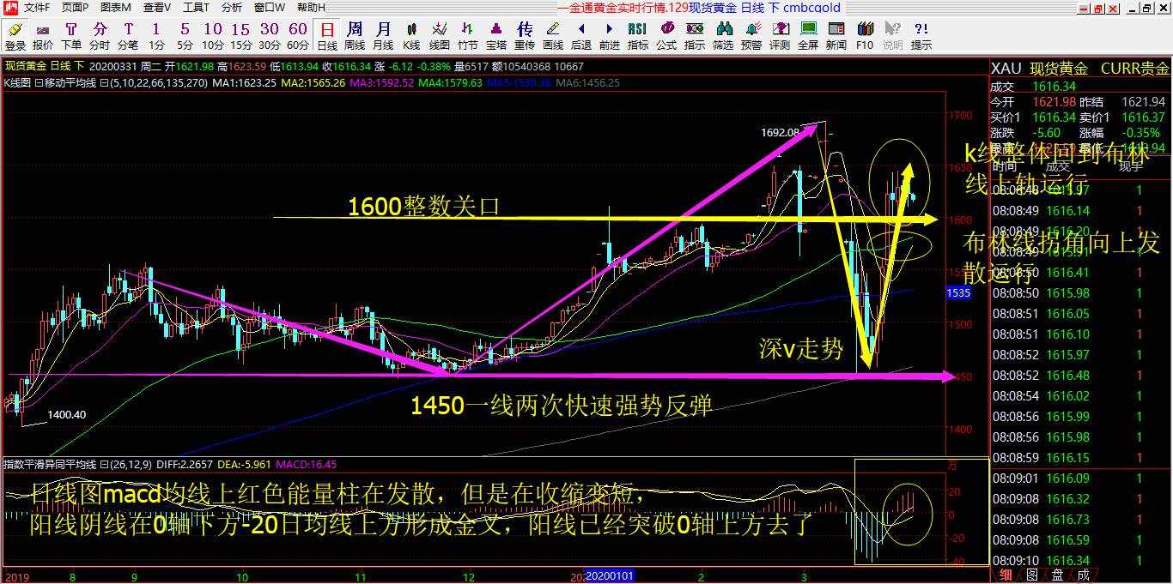Screen dimensions: 1173x584
Task: Click the MA4:1579.63 green label
Action: (452, 83)
